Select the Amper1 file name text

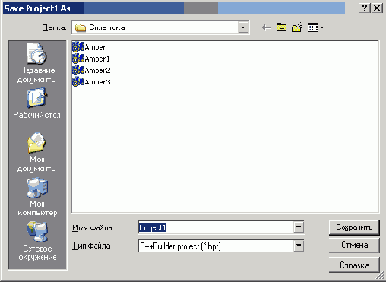(97, 59)
